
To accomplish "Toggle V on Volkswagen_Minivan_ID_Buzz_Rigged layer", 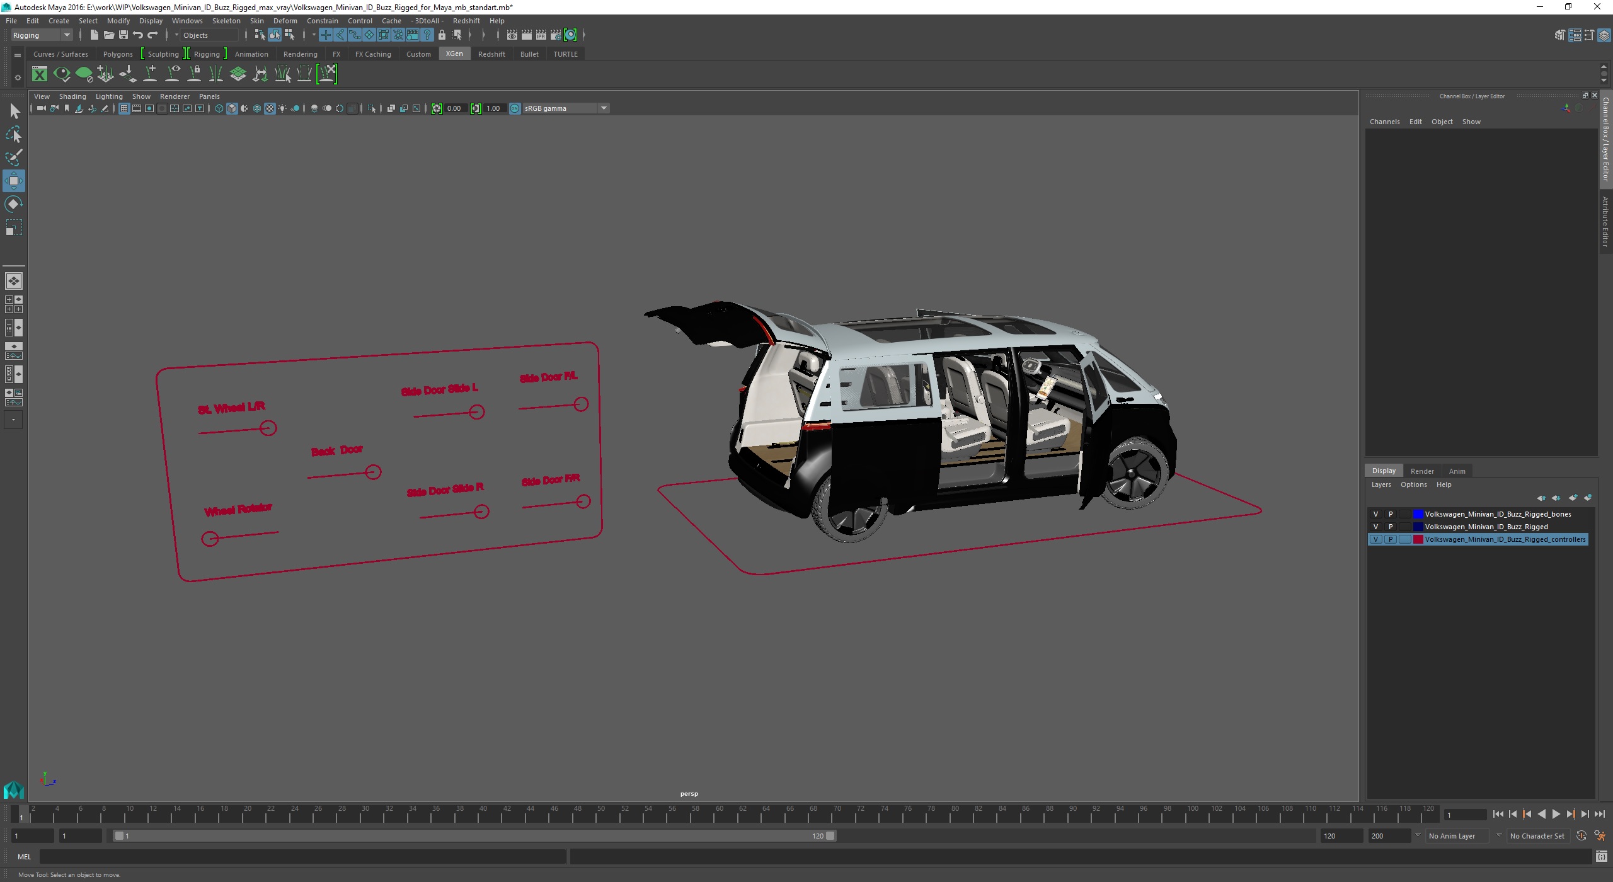I will (1375, 527).
